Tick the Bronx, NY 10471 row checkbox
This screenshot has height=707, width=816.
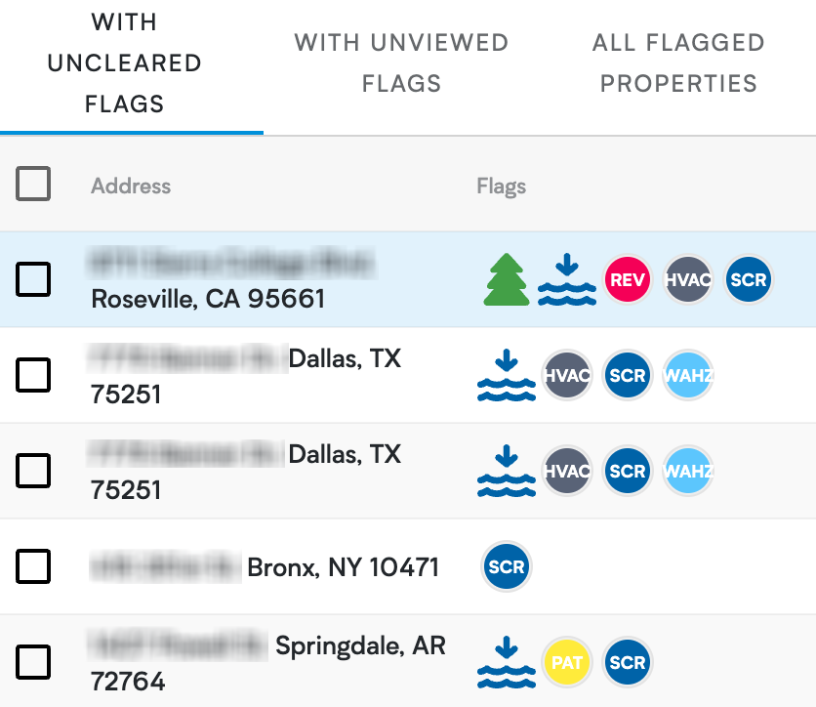33,566
